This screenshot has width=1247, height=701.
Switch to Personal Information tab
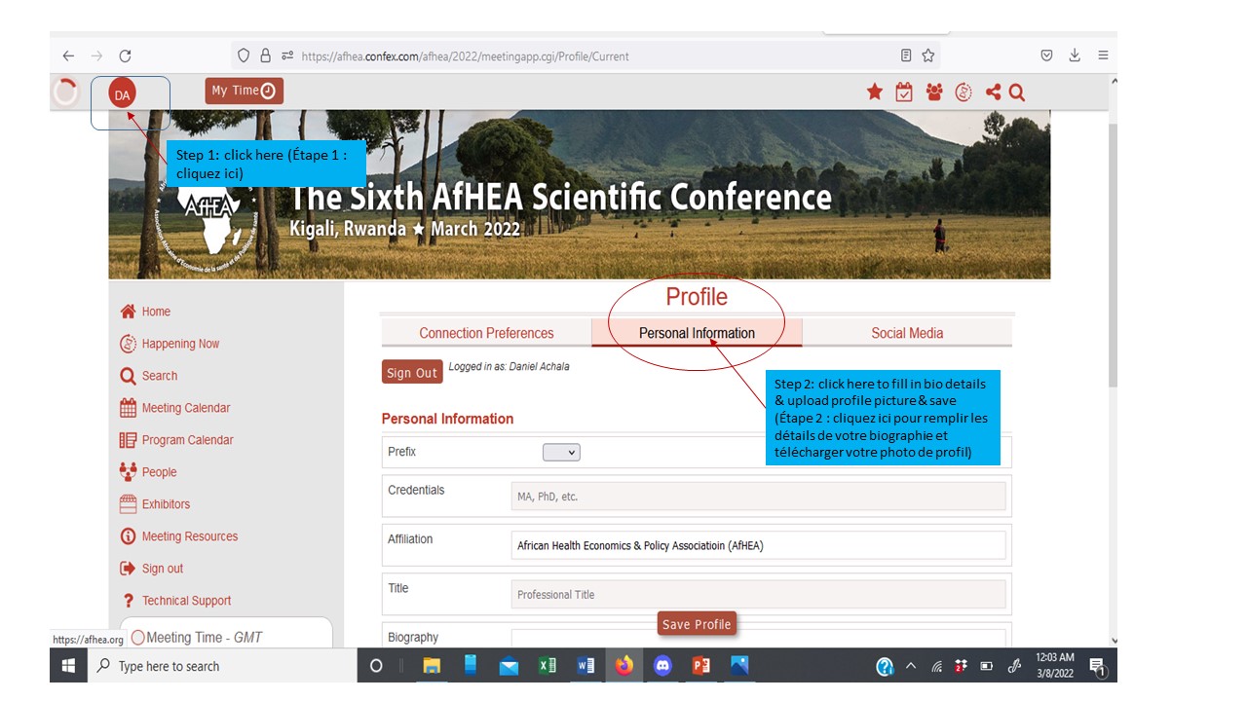tap(697, 333)
